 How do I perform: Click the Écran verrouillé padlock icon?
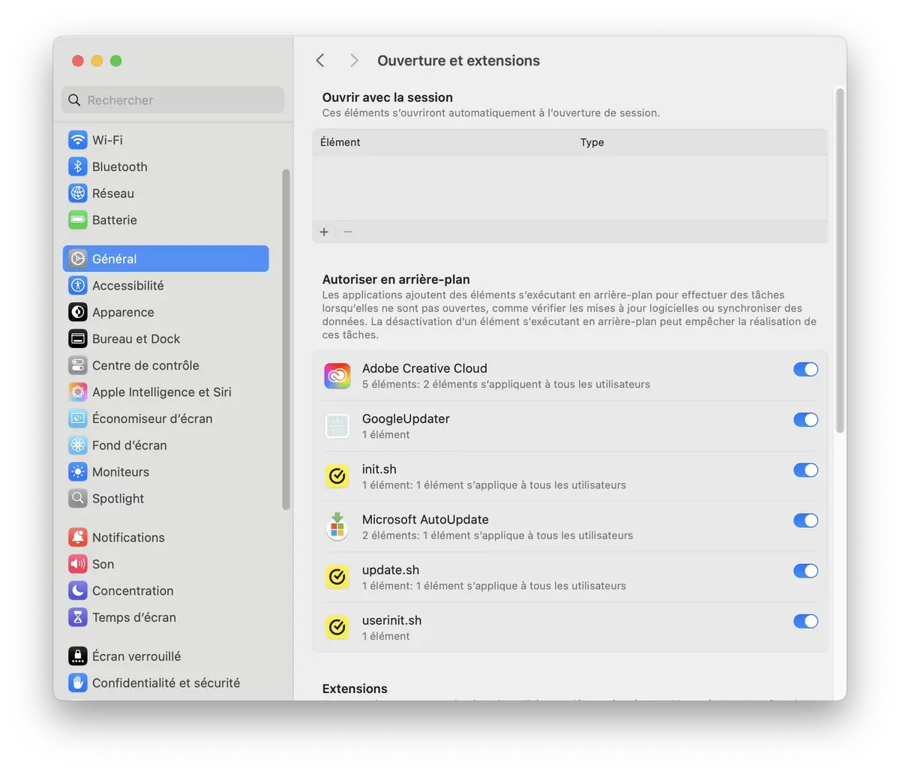78,655
